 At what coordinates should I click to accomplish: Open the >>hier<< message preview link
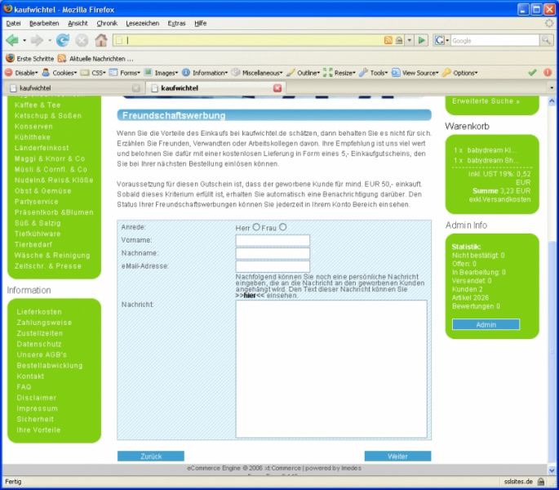(x=251, y=296)
